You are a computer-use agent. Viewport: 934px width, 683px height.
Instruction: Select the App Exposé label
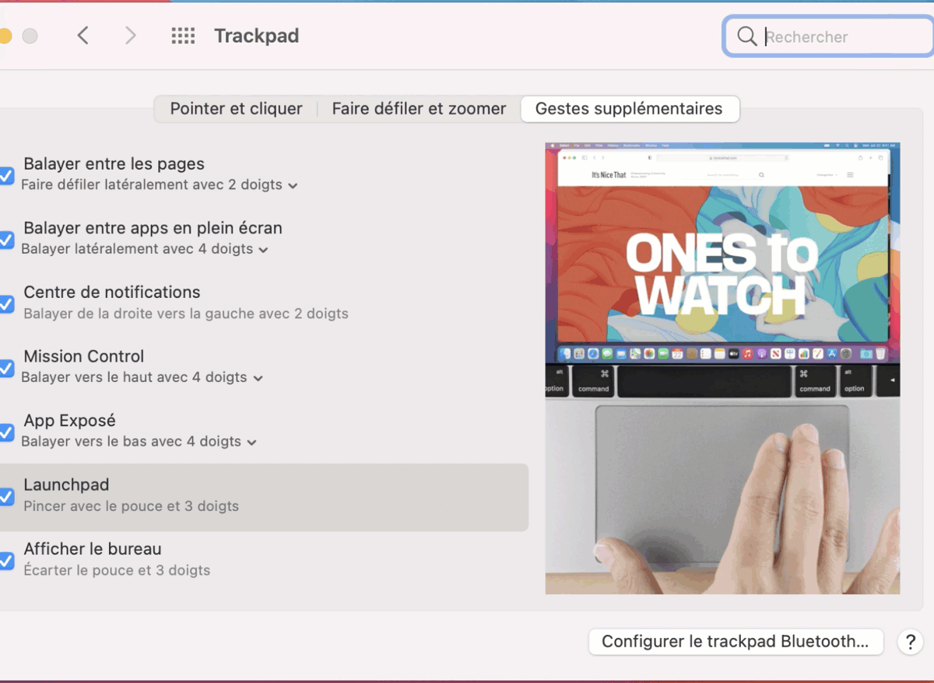tap(69, 421)
